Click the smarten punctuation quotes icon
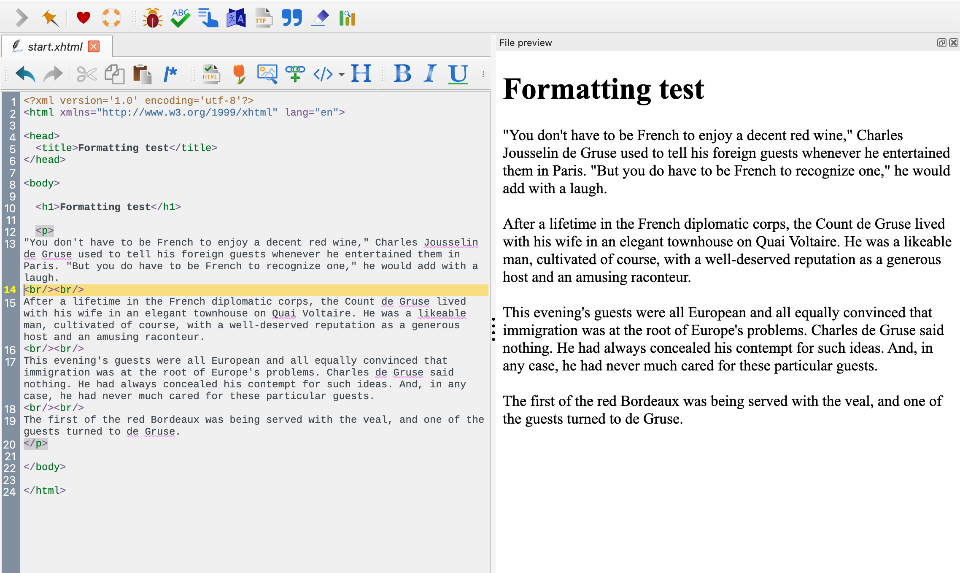 coord(291,18)
